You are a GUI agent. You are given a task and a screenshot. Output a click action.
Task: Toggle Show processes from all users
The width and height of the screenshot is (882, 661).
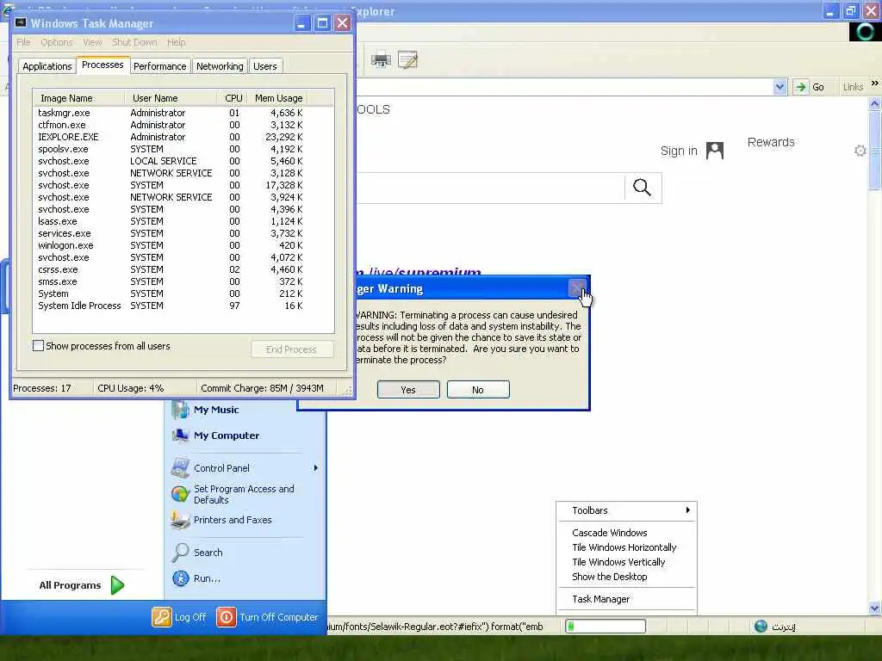(38, 346)
